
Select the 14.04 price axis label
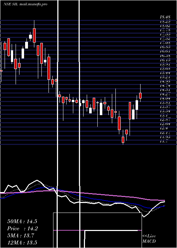click(x=165, y=98)
